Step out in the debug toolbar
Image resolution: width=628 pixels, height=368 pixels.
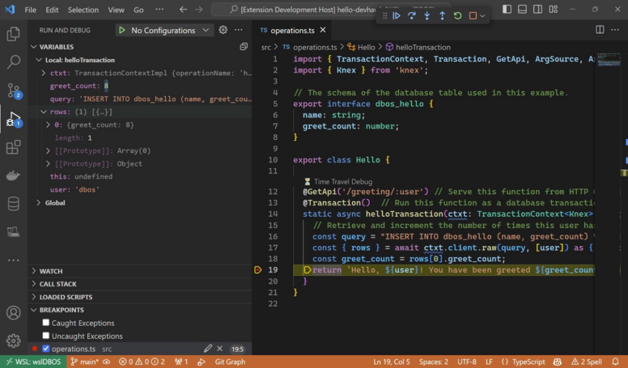coord(442,16)
